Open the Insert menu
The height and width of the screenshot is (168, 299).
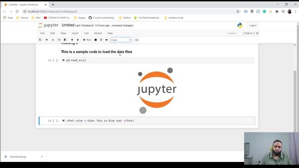[x=75, y=33]
